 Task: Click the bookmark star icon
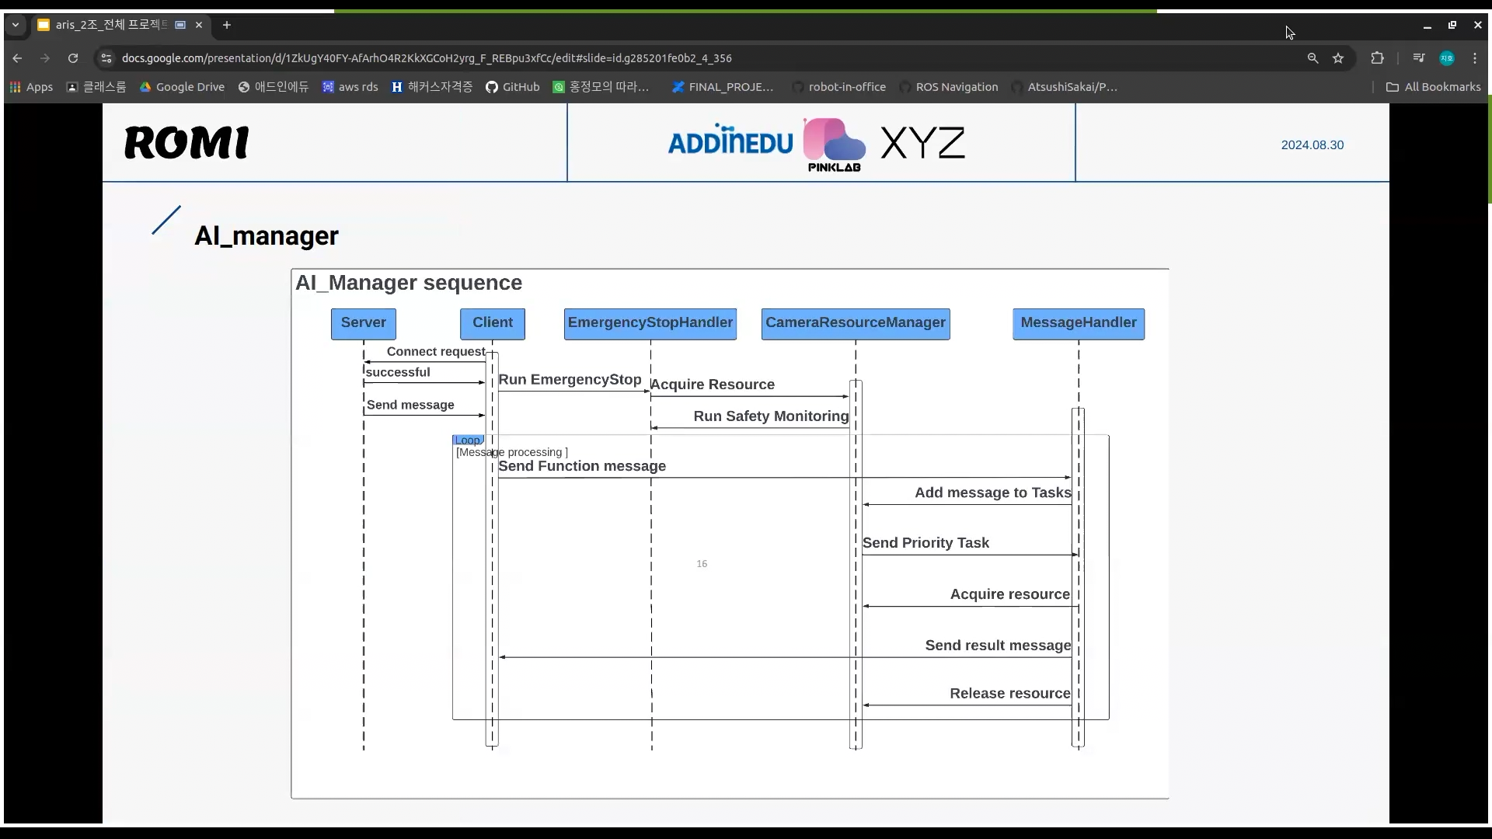(x=1338, y=58)
